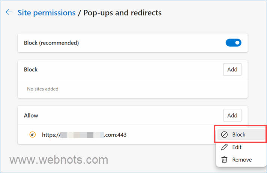This screenshot has height=173, width=267.
Task: Click the allowed site's favicon icon
Action: click(32, 135)
